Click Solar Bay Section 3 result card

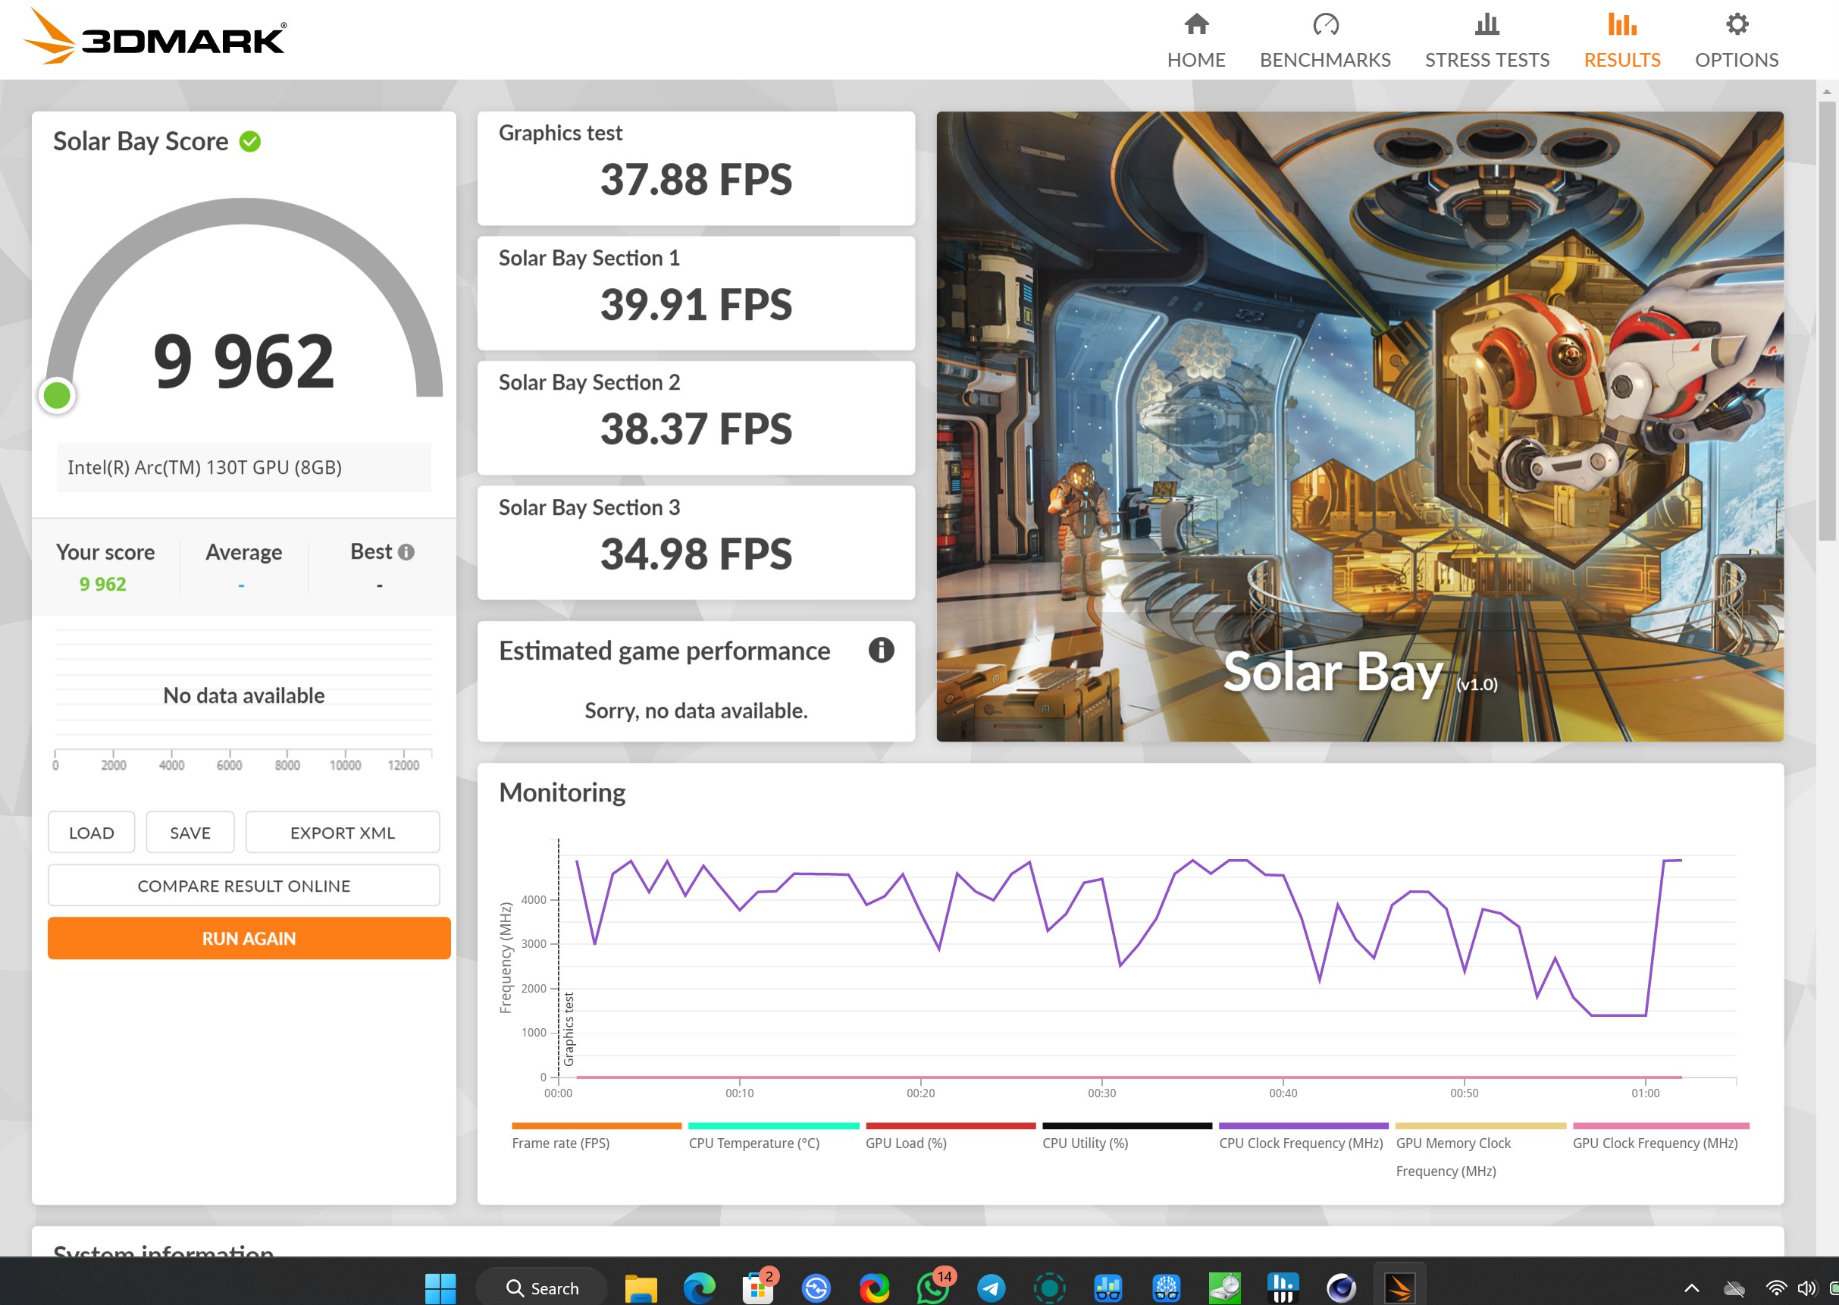[696, 542]
